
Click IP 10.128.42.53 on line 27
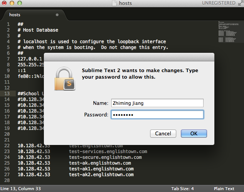34,175
